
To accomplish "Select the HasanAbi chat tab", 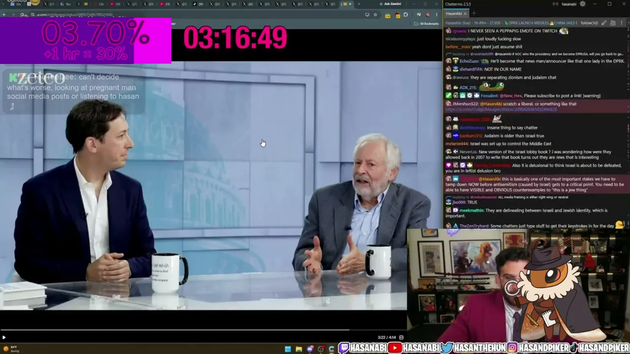I will 456,13.
